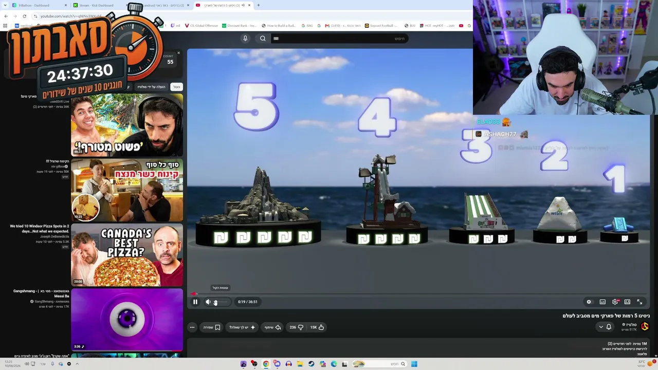Open the share button below video

(272, 327)
